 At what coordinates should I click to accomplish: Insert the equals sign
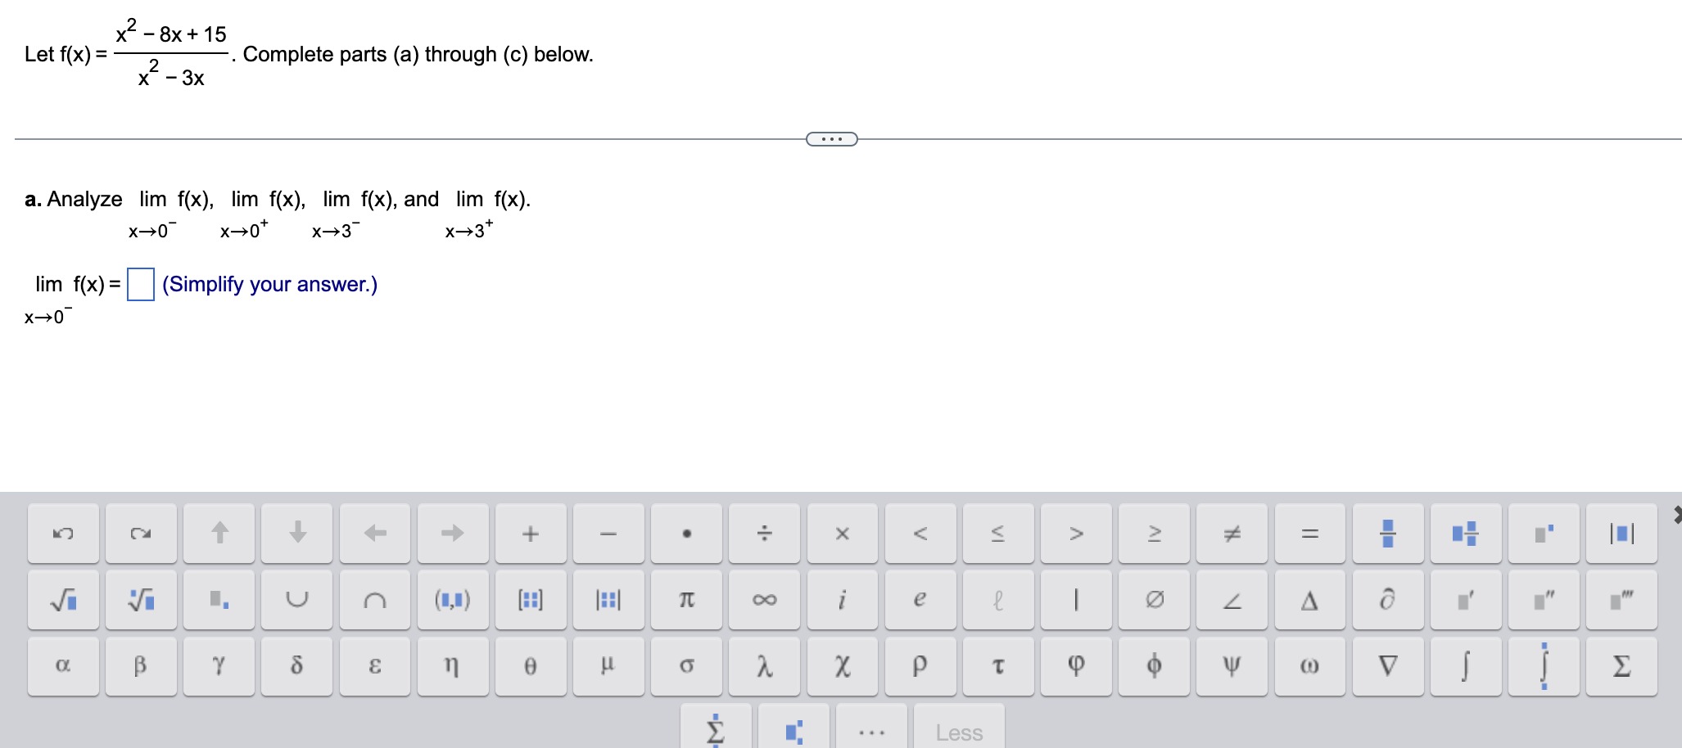(1310, 534)
